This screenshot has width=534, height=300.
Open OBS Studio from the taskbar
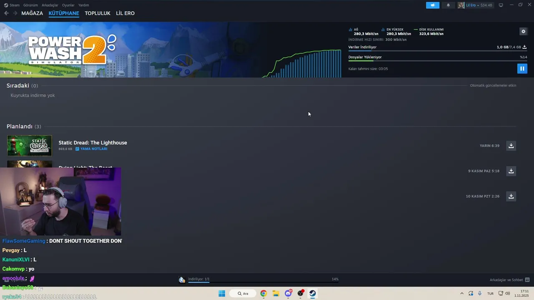(x=300, y=293)
